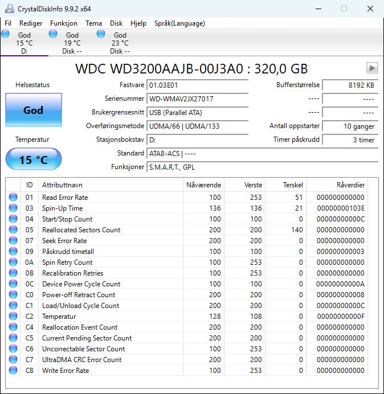Click the status orb for Seek Error Rate
This screenshot has width=384, height=394.
click(x=13, y=240)
